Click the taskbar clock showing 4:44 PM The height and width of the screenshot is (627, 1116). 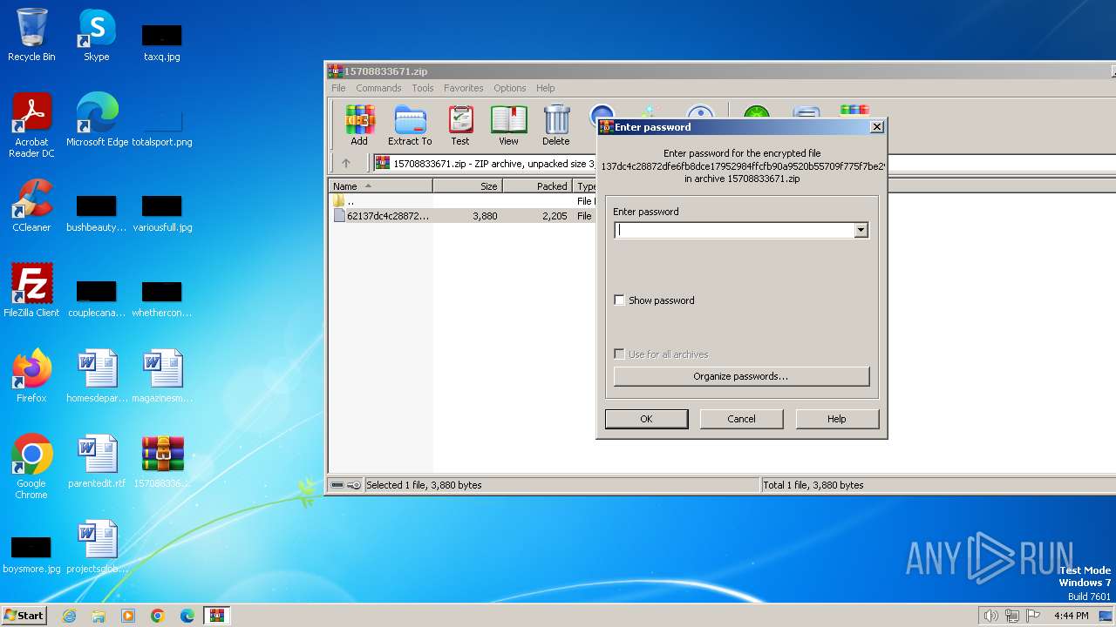click(x=1071, y=616)
